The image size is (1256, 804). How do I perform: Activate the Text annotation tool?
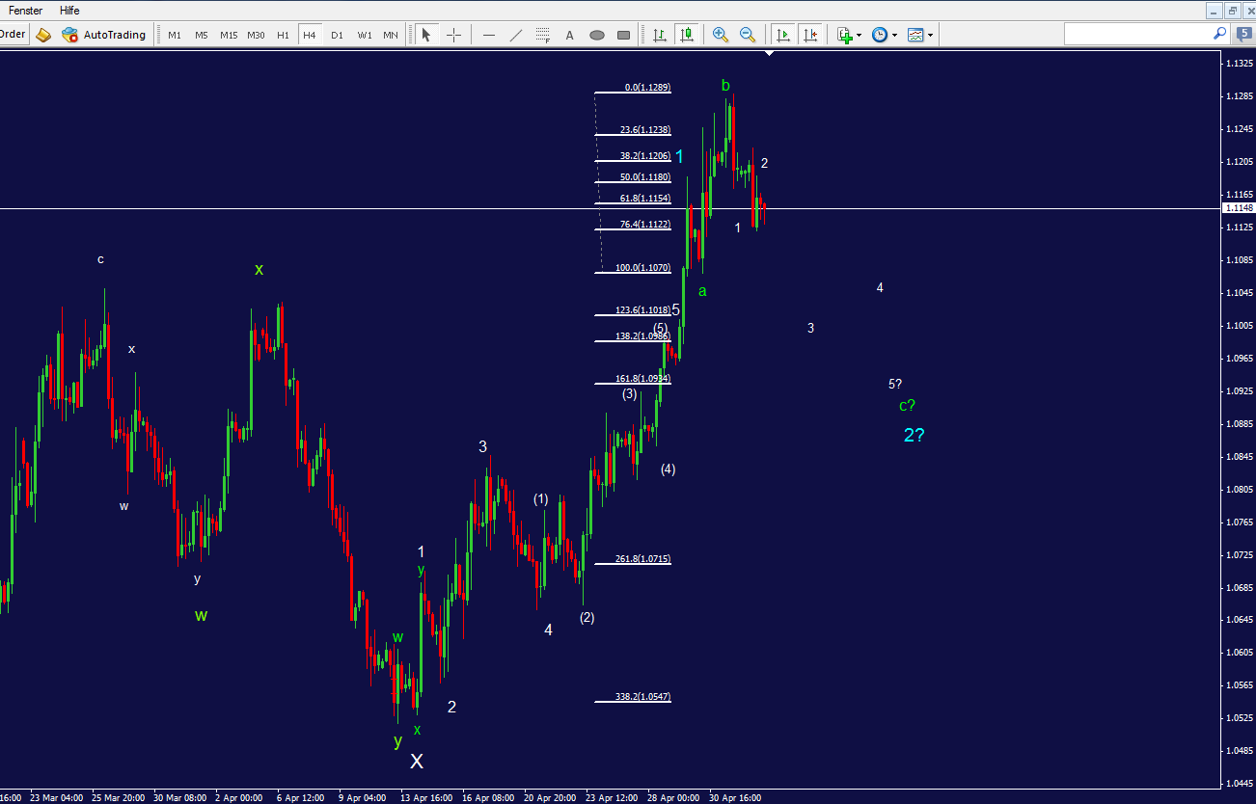[x=569, y=35]
